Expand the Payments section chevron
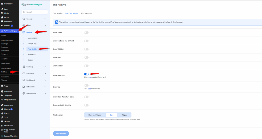Viewport: 262px width, 139px height. point(45,73)
